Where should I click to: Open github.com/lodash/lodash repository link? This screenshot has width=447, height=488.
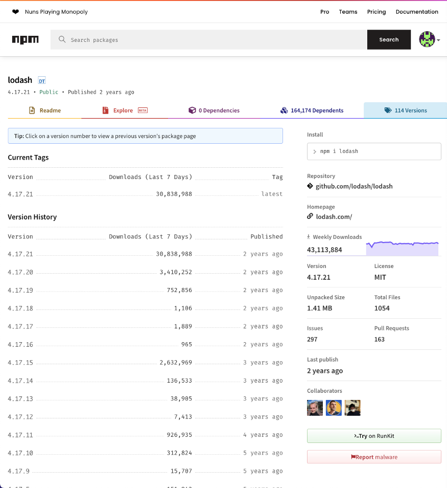pos(354,186)
